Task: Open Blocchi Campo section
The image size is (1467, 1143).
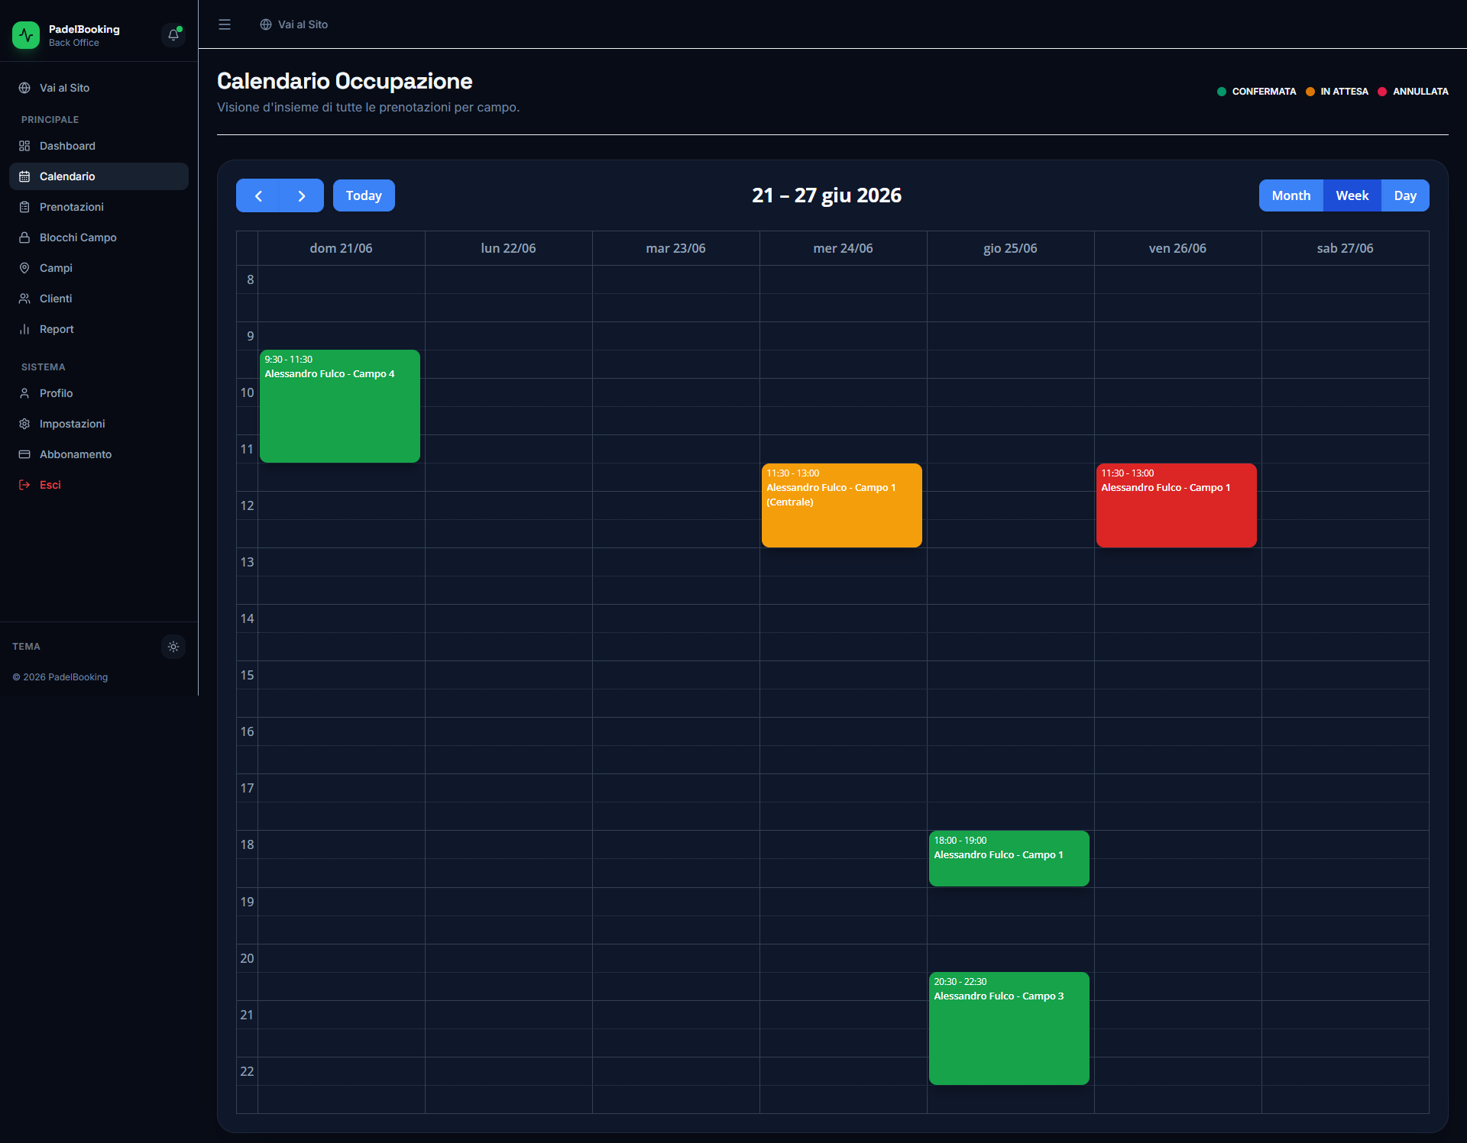Action: [99, 237]
